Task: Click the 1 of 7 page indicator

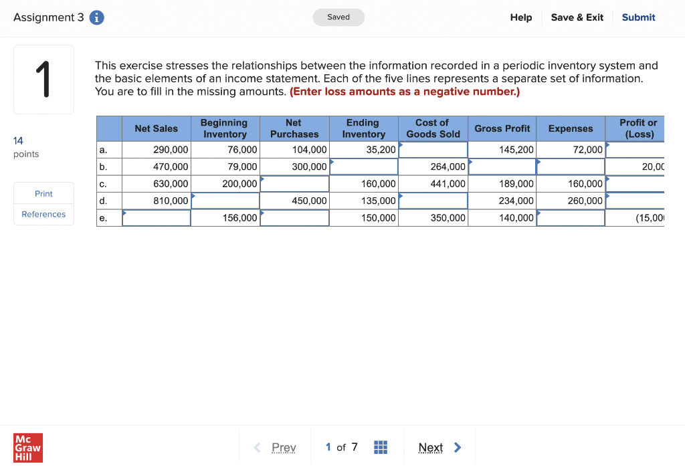Action: [x=341, y=447]
